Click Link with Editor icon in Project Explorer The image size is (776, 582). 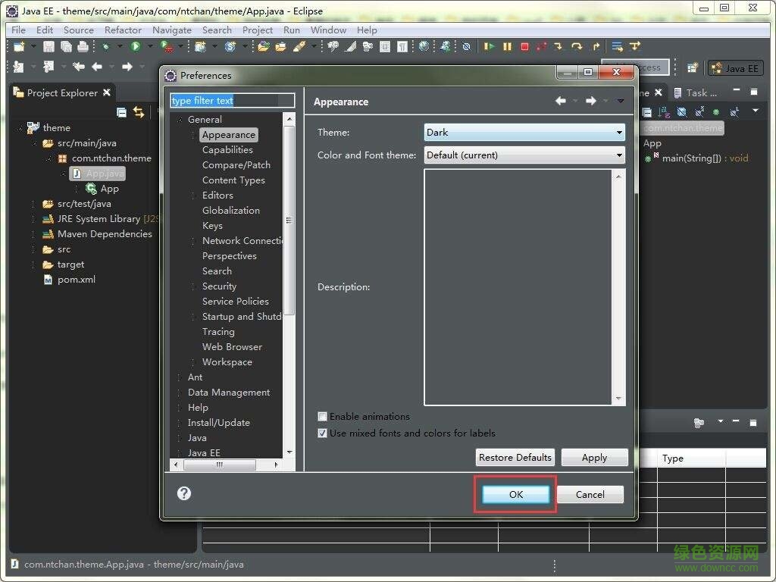pyautogui.click(x=139, y=112)
